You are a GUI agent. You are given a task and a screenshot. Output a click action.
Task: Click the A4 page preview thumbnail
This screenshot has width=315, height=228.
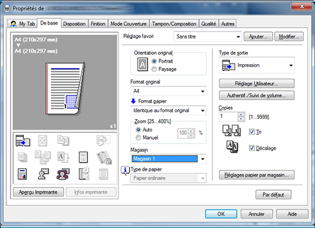tap(65, 88)
